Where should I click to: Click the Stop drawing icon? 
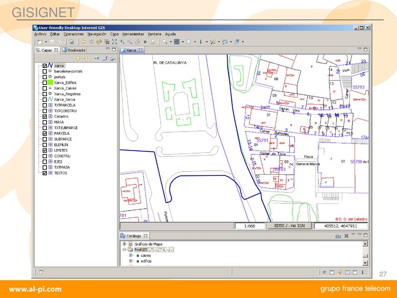click(107, 42)
